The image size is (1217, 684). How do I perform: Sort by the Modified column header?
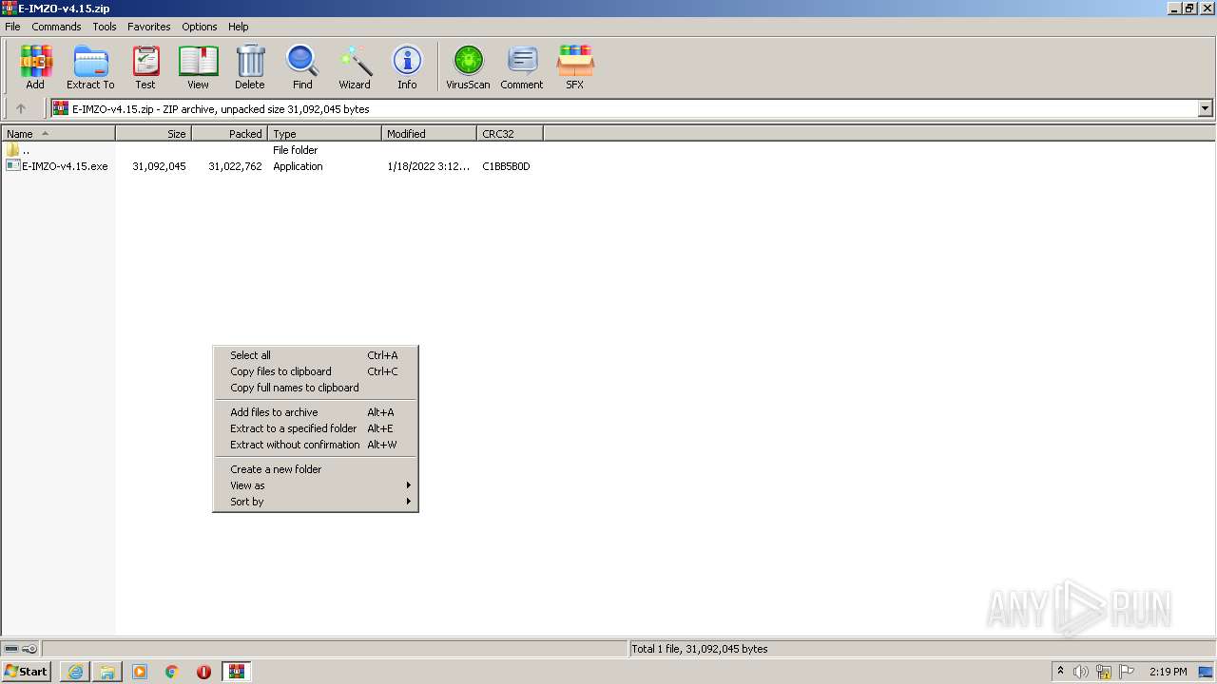pos(429,134)
